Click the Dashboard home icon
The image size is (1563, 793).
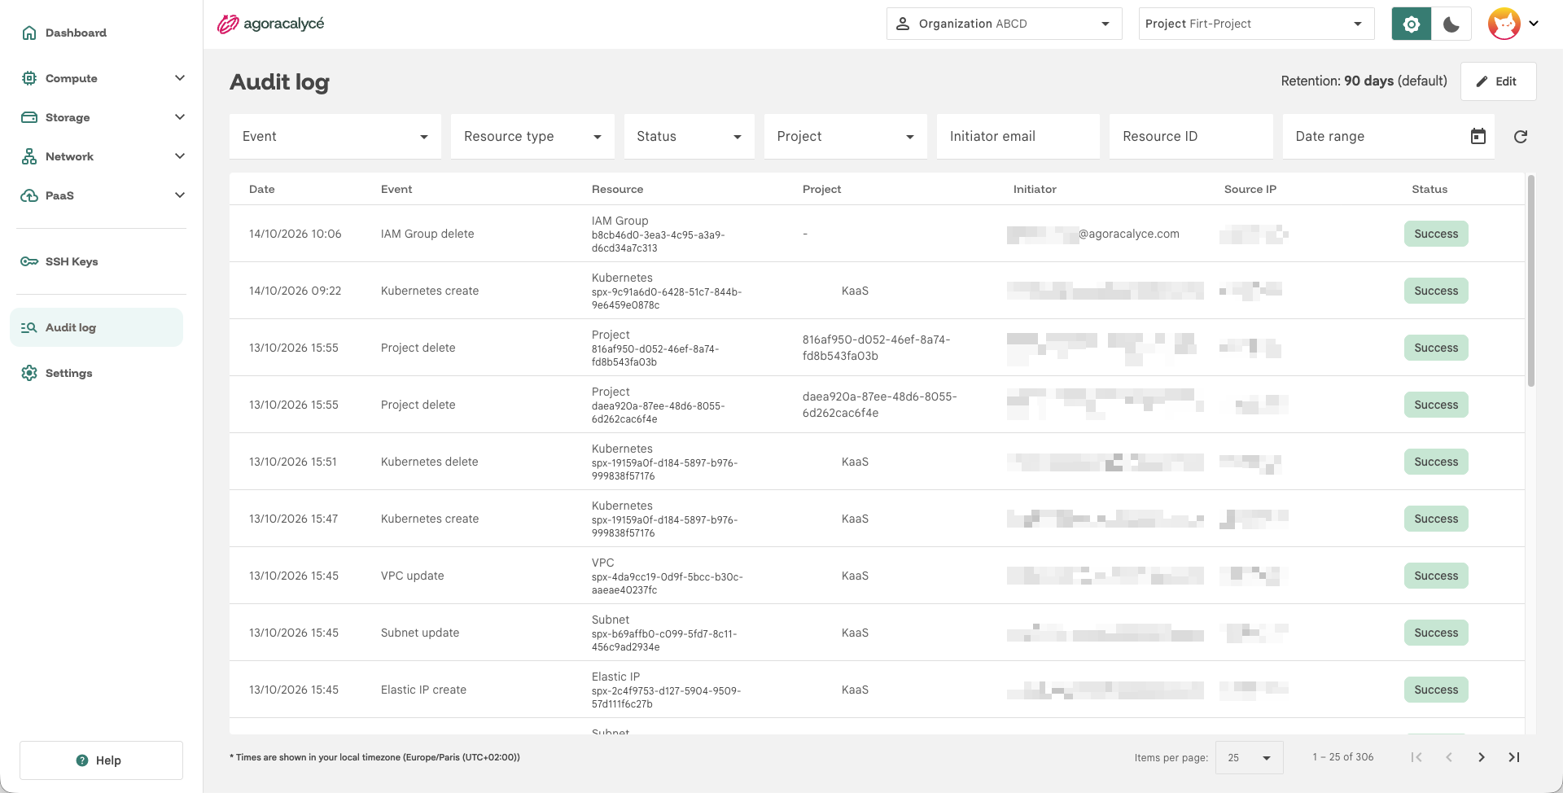[x=29, y=33]
